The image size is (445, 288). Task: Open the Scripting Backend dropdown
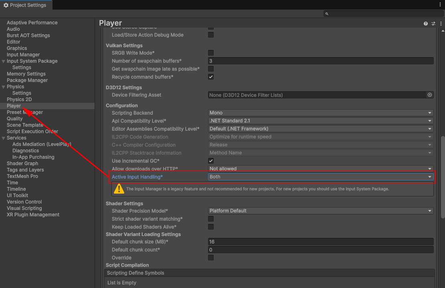click(320, 112)
